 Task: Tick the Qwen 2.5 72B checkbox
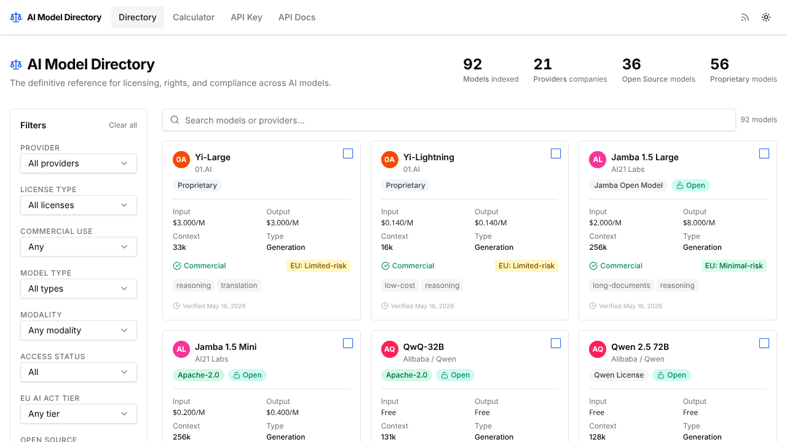(764, 343)
